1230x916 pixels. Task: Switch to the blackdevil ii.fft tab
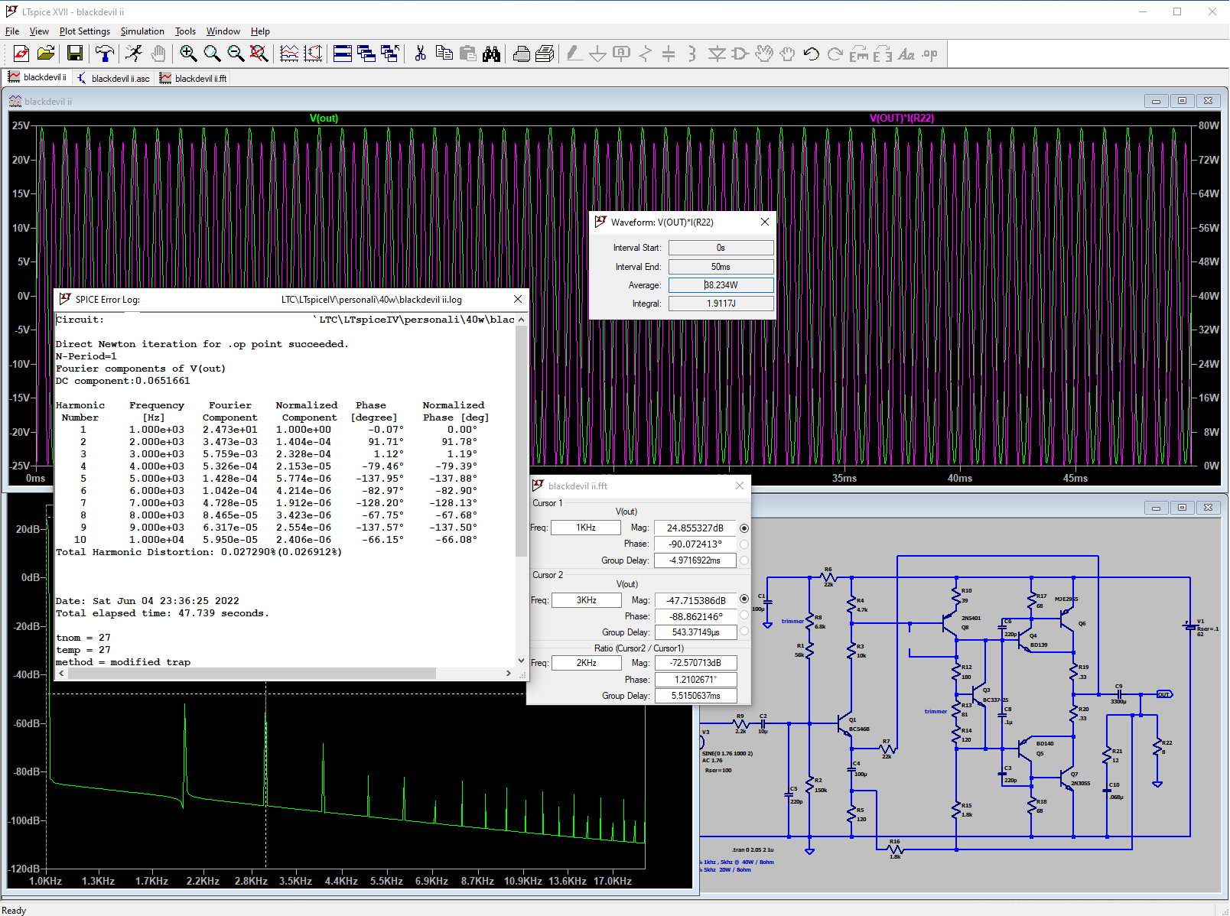(194, 78)
